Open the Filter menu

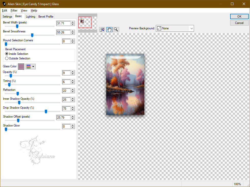click(x=14, y=10)
